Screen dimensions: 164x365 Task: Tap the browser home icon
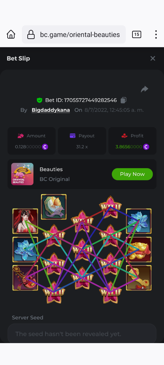click(x=11, y=34)
